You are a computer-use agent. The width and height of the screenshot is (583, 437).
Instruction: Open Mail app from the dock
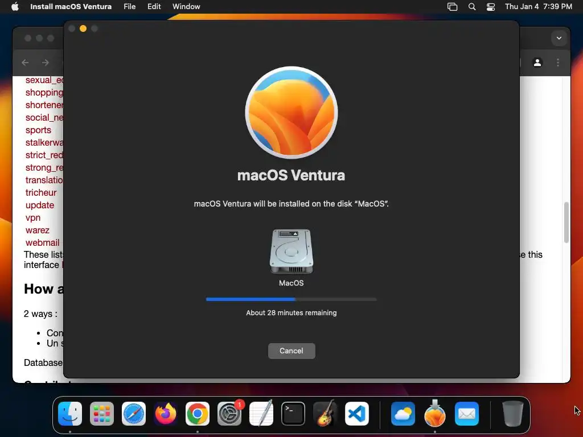(467, 414)
